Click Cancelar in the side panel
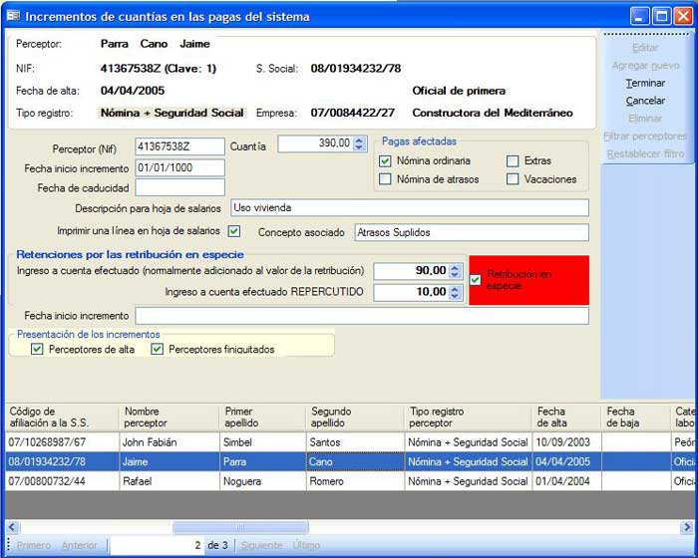The image size is (698, 558). 645,101
